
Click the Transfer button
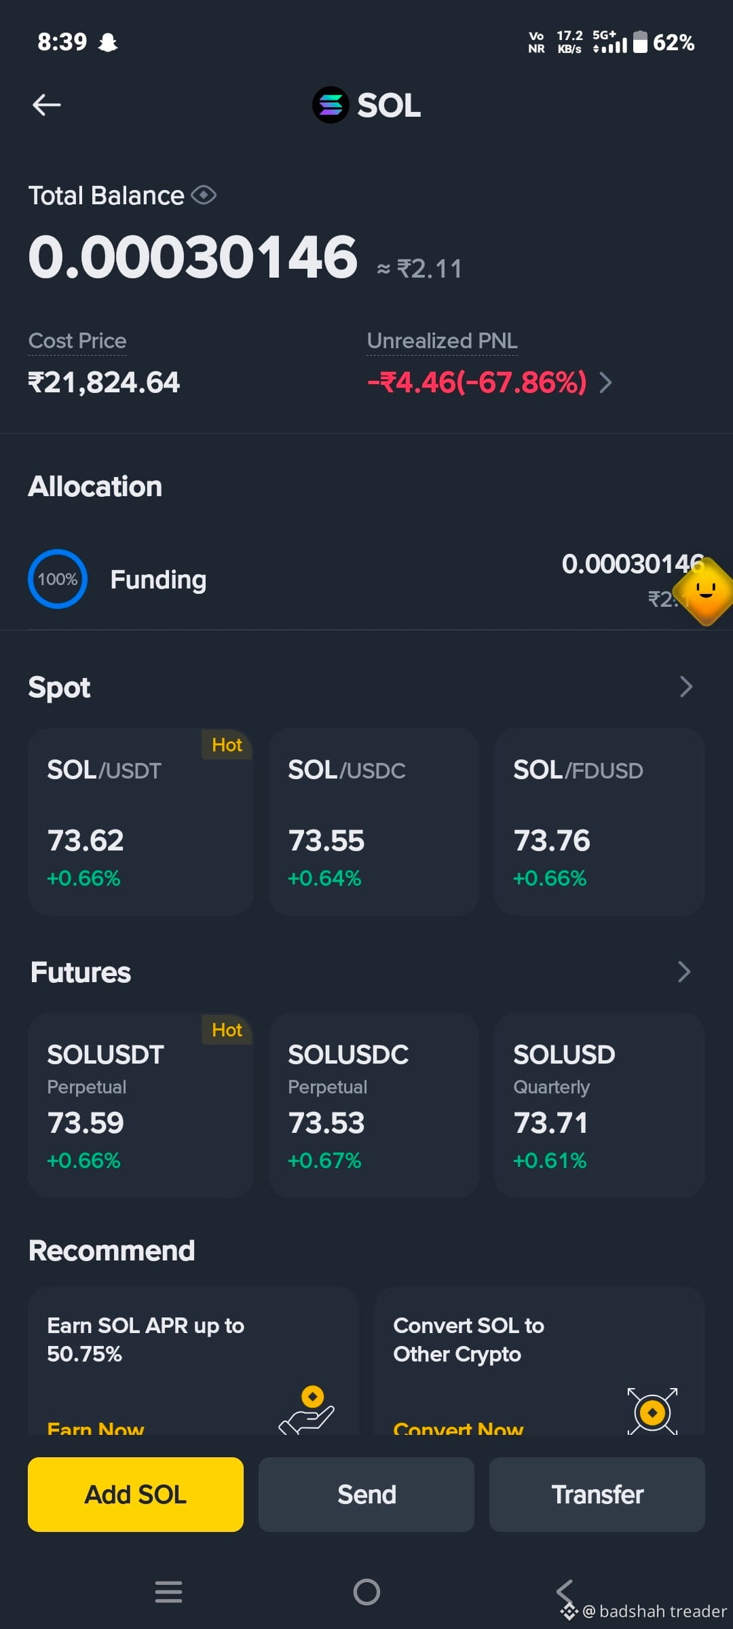(x=597, y=1495)
